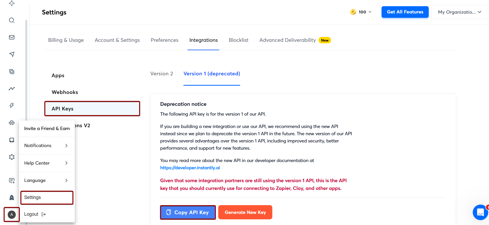Click the paper plane campaigns icon
Screen dimensions: 489x225
12,54
